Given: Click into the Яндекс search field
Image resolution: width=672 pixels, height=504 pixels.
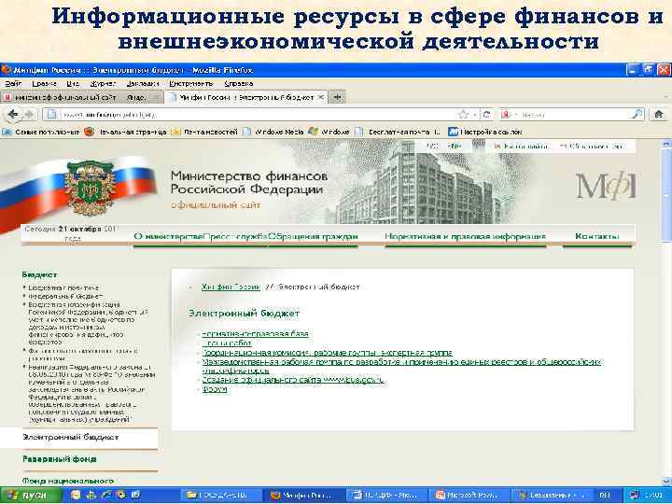Looking at the screenshot, I should (570, 115).
